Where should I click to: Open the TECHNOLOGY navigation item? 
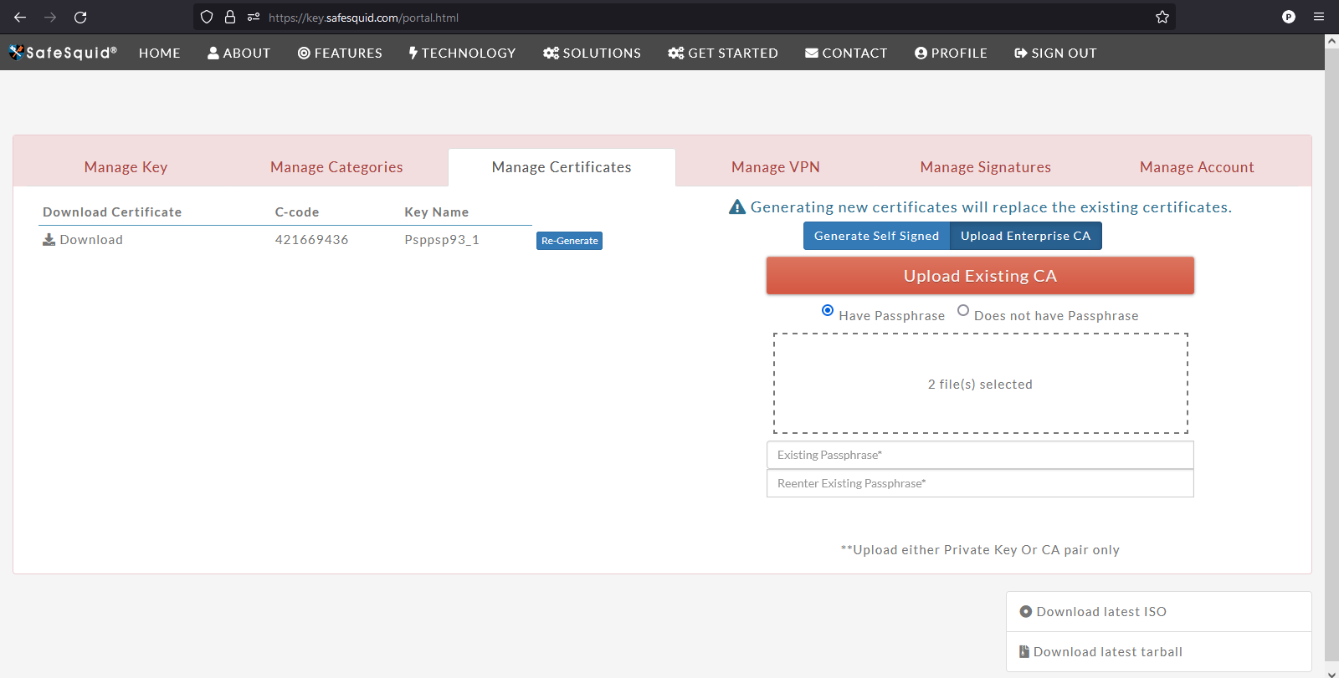click(x=462, y=53)
